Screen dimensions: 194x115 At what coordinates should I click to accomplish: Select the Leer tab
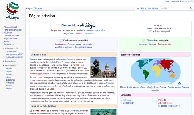(138, 9)
